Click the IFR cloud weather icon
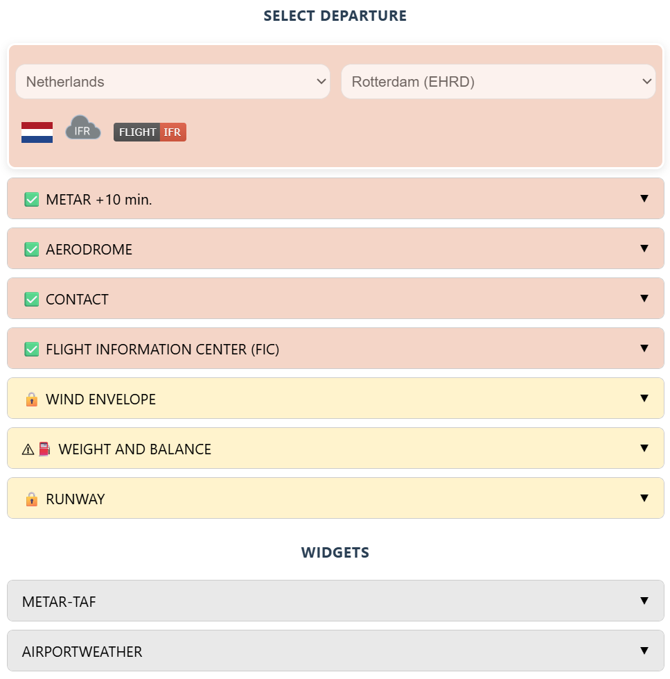Image resolution: width=670 pixels, height=679 pixels. pos(82,129)
